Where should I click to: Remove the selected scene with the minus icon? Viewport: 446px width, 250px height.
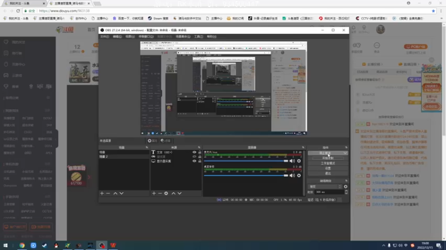(108, 193)
